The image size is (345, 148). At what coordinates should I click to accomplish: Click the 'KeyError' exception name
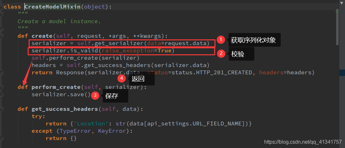pyautogui.click(x=112, y=131)
